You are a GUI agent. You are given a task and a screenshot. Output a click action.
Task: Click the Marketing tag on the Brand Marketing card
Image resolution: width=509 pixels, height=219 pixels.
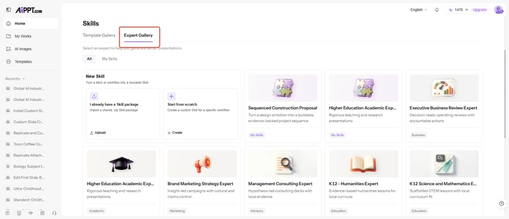coord(177,211)
